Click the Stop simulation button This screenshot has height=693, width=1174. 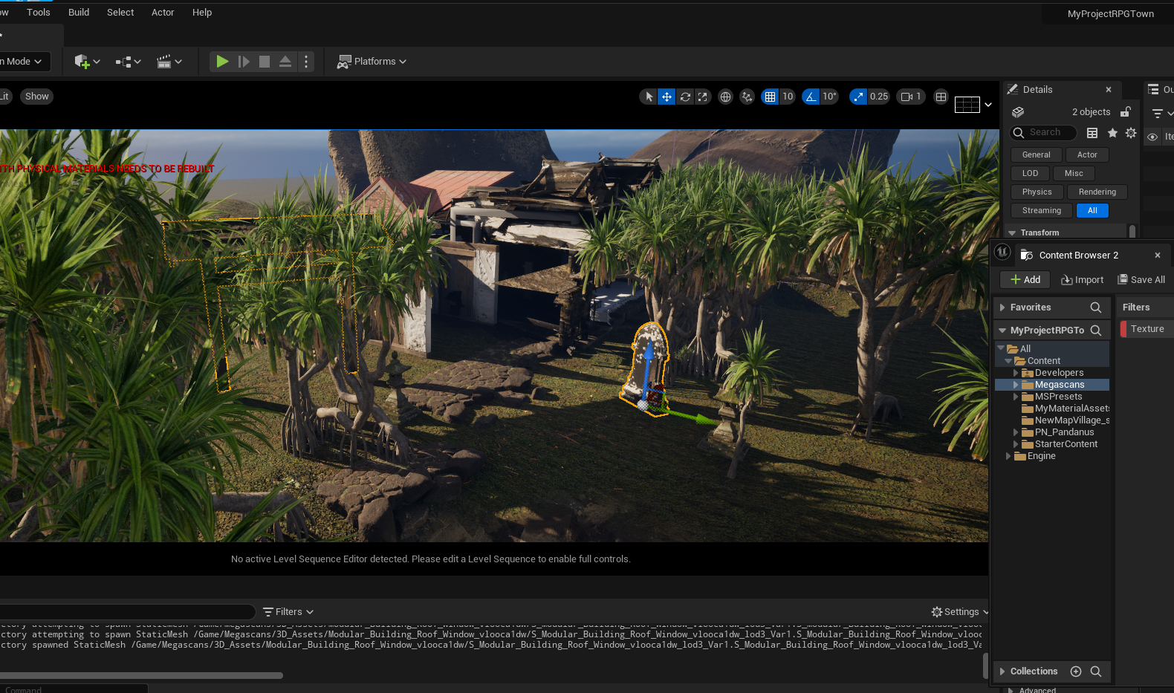264,62
